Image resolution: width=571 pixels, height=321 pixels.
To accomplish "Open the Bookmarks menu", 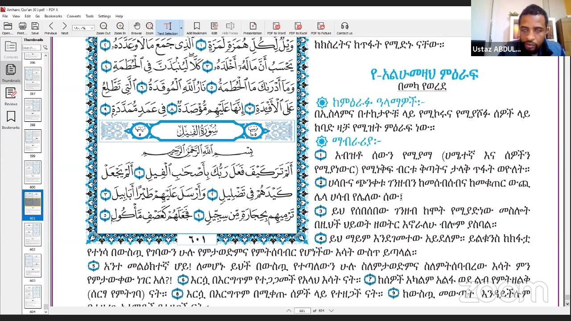I will pyautogui.click(x=53, y=16).
